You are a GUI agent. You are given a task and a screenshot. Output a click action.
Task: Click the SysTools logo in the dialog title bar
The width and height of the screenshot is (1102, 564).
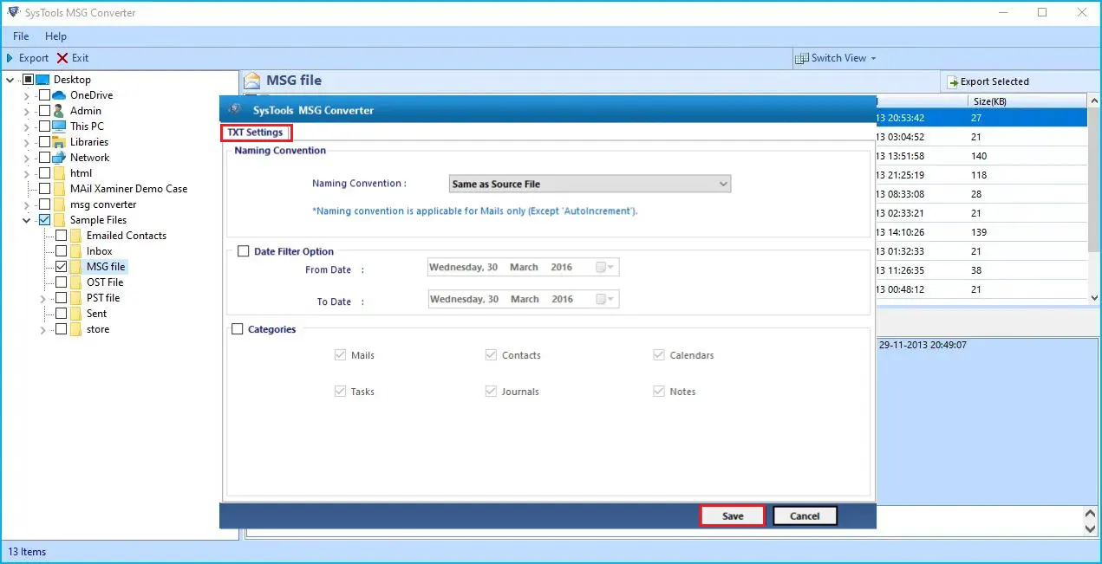[x=234, y=110]
